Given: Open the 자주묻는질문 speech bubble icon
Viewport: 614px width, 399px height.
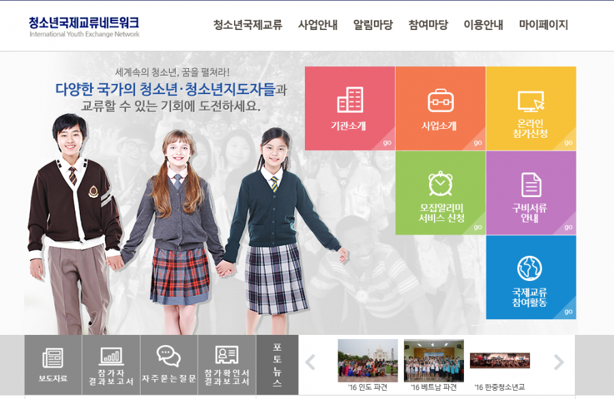Looking at the screenshot, I should point(169,356).
